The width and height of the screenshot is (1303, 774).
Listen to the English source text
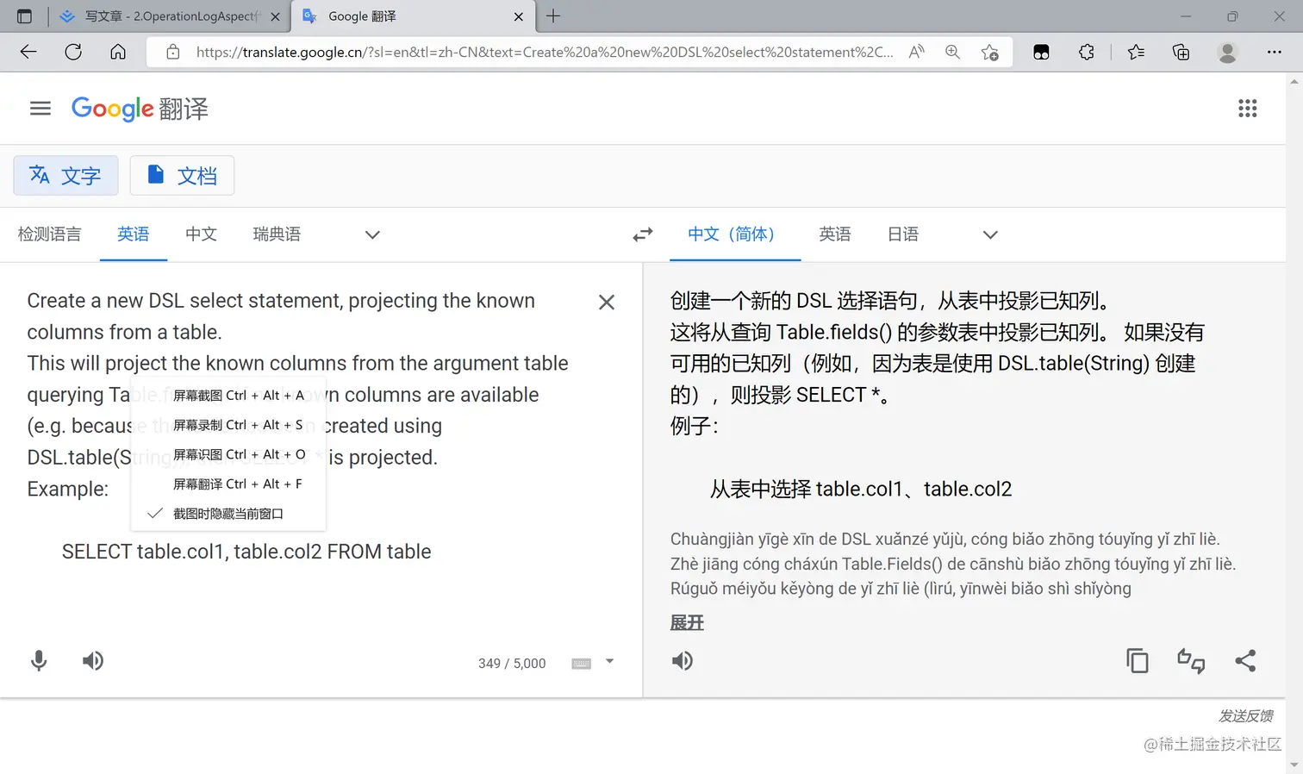pyautogui.click(x=93, y=661)
